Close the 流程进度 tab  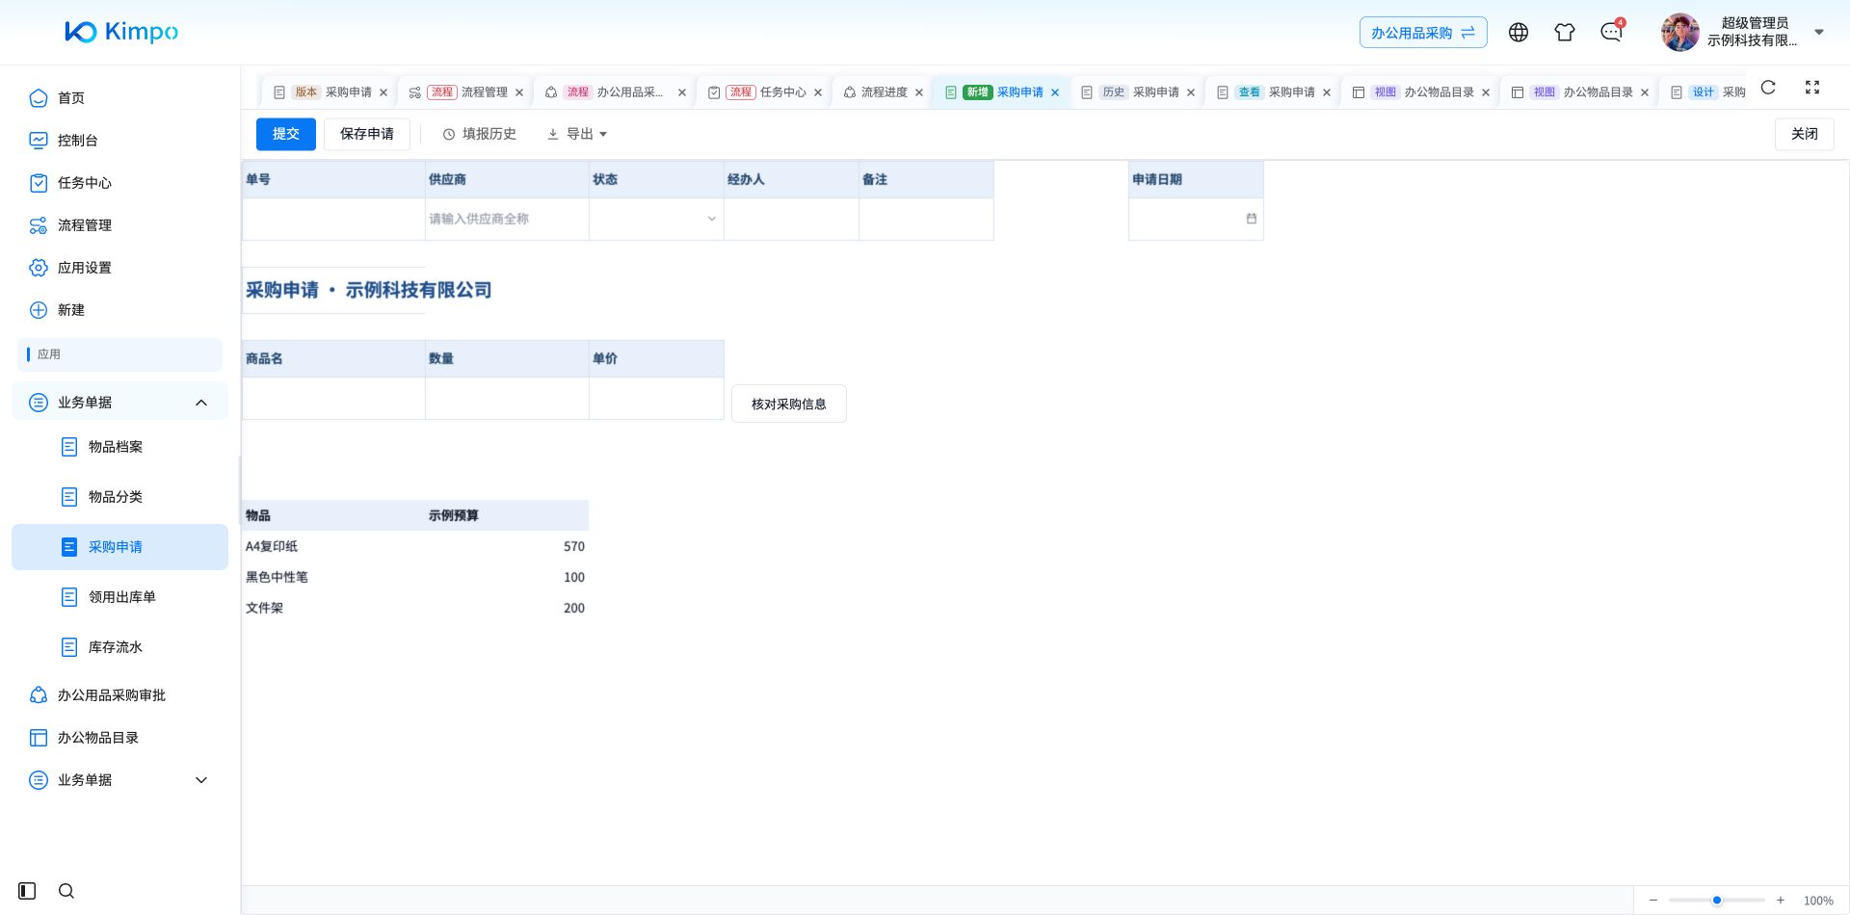[919, 92]
